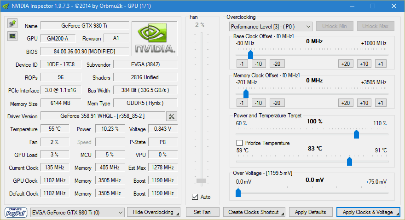Decrease memory clock offset by 20
Screen dimensions: 405x220
coord(277,103)
